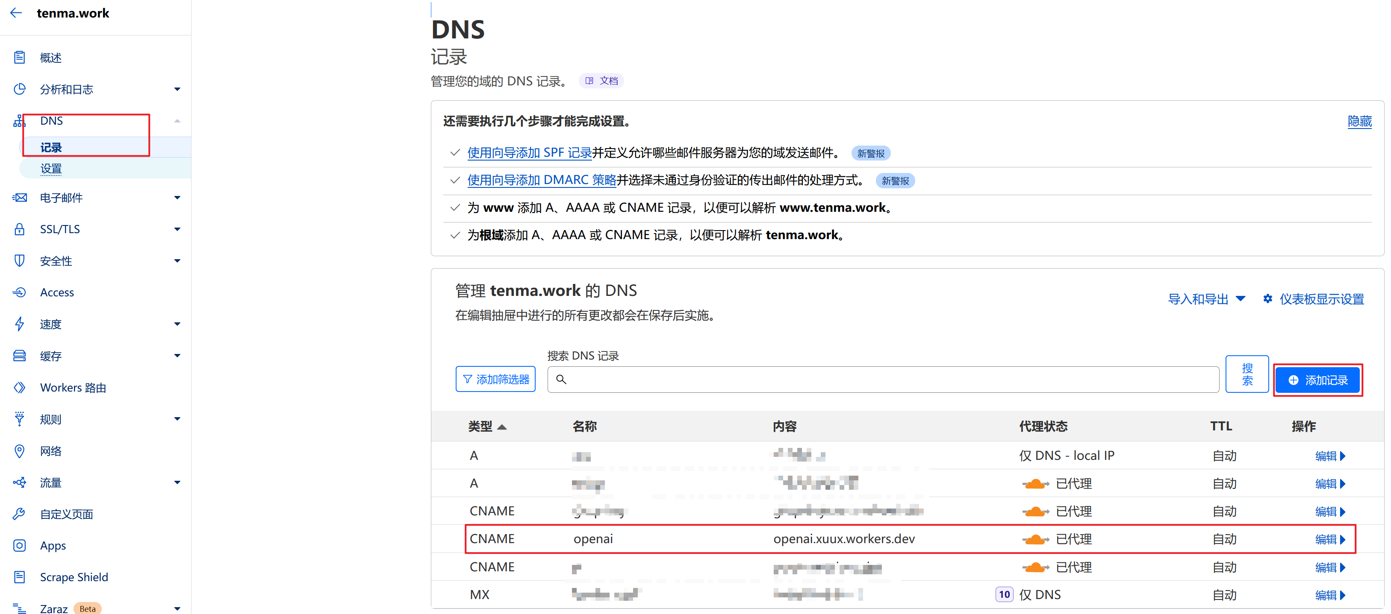
Task: Collapse the DNS sidebar section
Action: pos(177,121)
